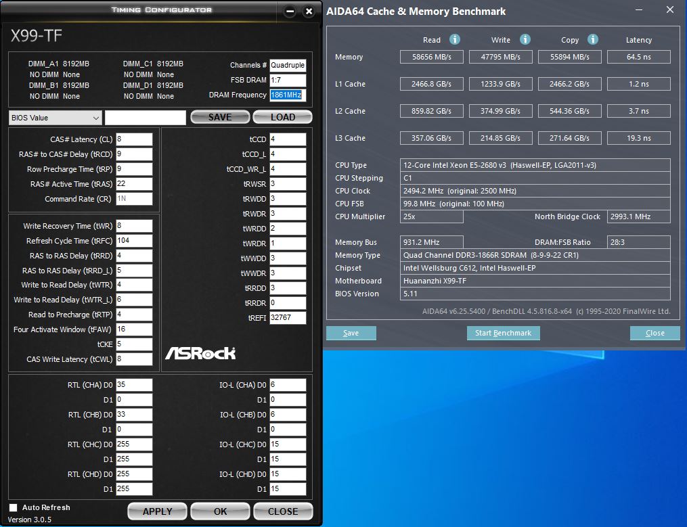Click the Memory Read value 58656 MB/s
This screenshot has width=687, height=527.
(432, 57)
